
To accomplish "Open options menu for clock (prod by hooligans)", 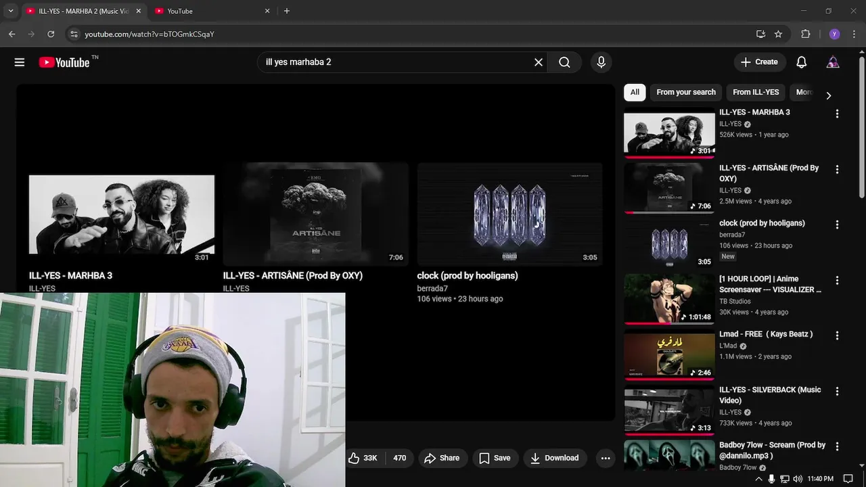I will (x=837, y=225).
